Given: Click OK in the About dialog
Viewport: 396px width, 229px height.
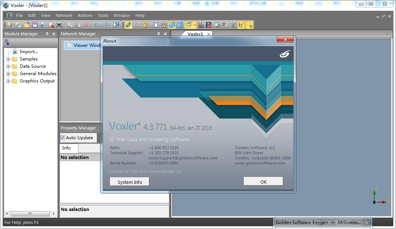Looking at the screenshot, I should (x=263, y=182).
